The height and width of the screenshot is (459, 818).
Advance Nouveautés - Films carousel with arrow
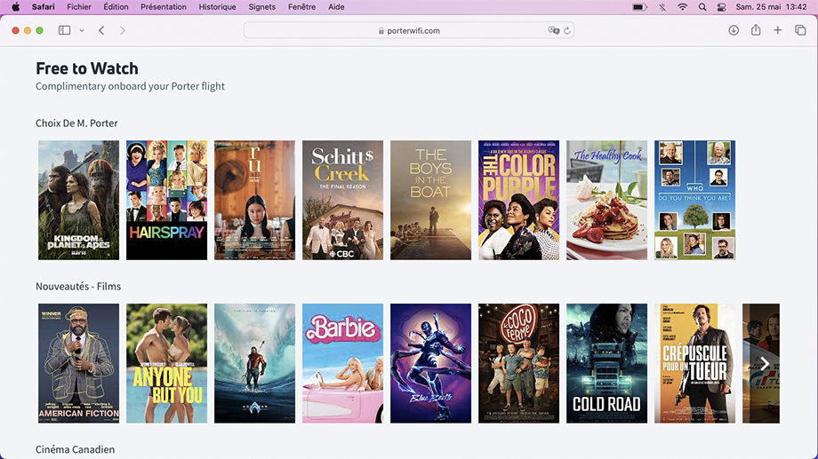point(765,363)
